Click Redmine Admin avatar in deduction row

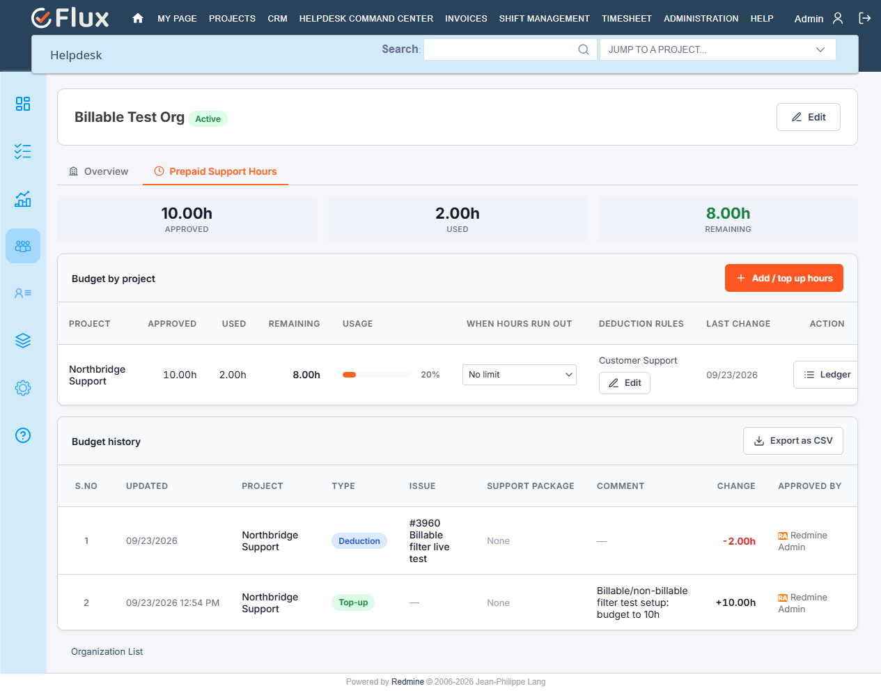[783, 536]
